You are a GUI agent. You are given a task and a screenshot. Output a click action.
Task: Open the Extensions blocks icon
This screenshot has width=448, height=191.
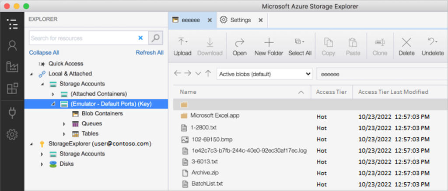(12, 89)
